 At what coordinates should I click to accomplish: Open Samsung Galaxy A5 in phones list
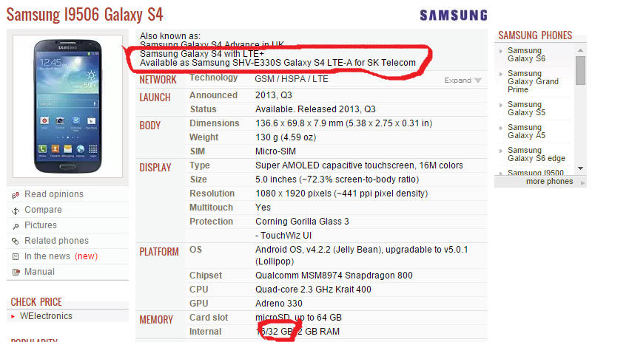tap(526, 131)
